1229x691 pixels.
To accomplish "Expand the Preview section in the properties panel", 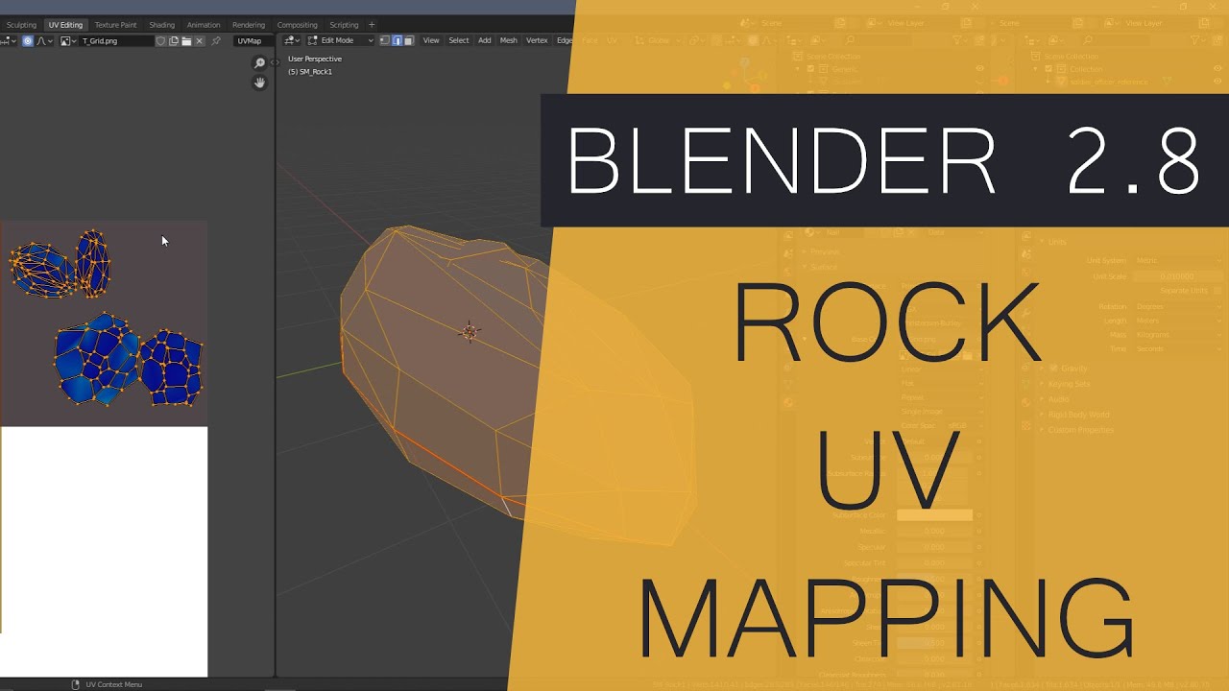I will tap(824, 251).
